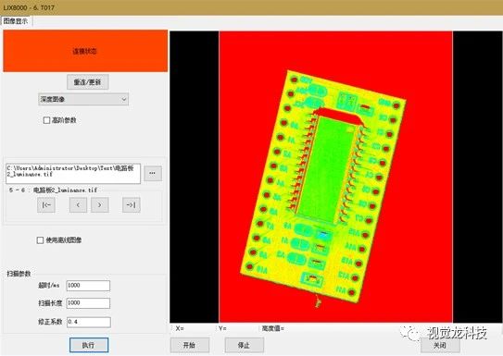The image size is (503, 356).
Task: Focus the 超时/ms input field
Action: (88, 286)
